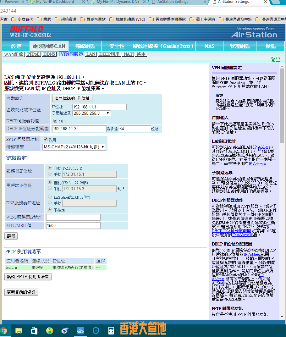Screen dimensions: 286x337
Task: Open the green music note app icon
Action: 50,330
